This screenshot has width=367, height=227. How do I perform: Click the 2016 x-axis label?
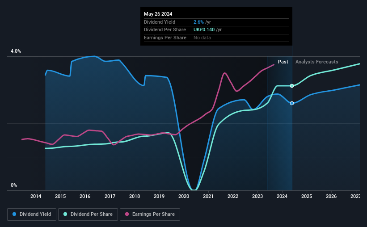pyautogui.click(x=85, y=196)
